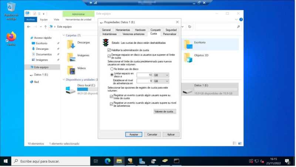Select Datos 1 (E:) in navigation pane
The width and height of the screenshot is (296, 167).
coord(41,75)
